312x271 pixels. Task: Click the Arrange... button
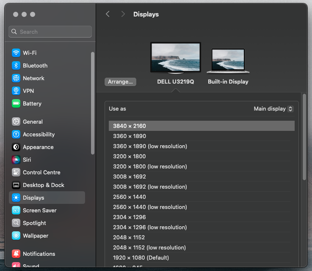tap(120, 82)
